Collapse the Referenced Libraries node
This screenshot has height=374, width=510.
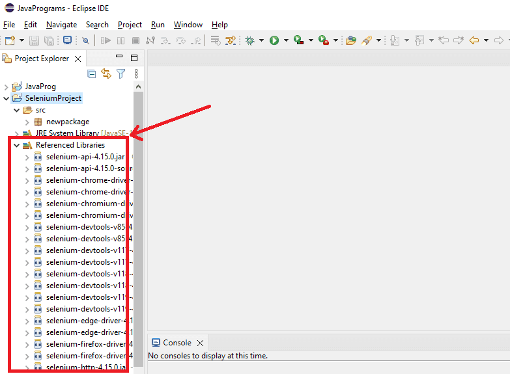click(16, 145)
